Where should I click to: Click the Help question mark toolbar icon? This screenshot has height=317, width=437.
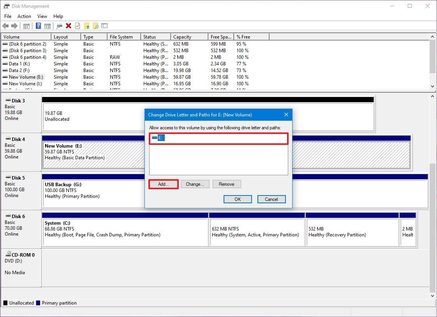click(x=38, y=26)
